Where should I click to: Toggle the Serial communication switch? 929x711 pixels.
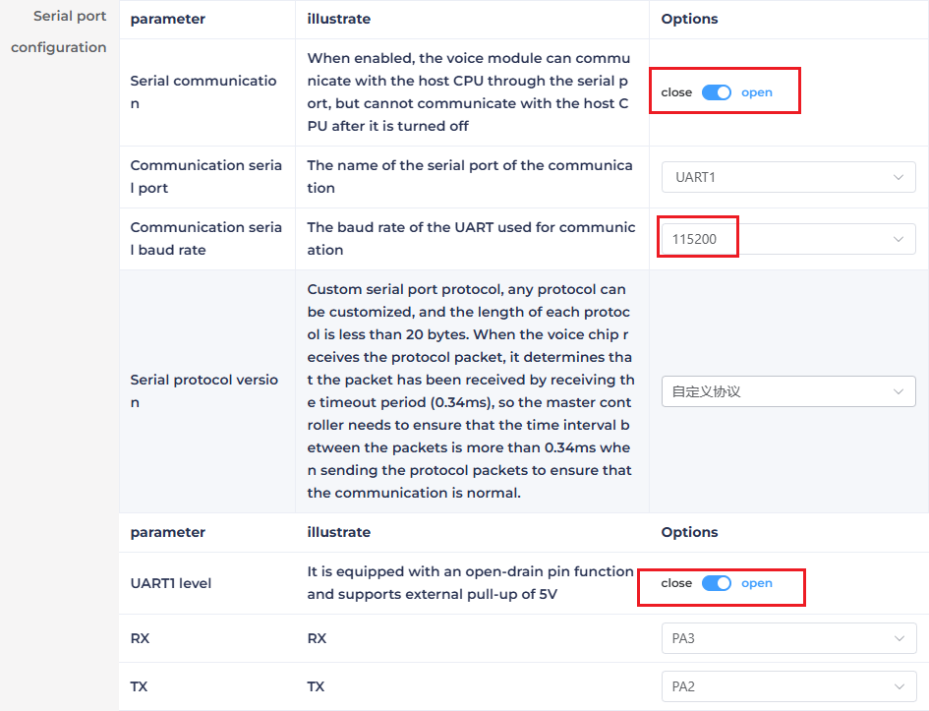717,92
